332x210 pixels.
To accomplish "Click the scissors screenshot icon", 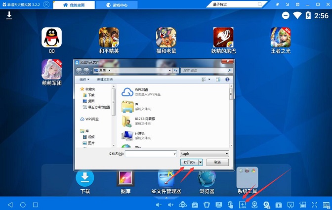I will pyautogui.click(x=290, y=205).
